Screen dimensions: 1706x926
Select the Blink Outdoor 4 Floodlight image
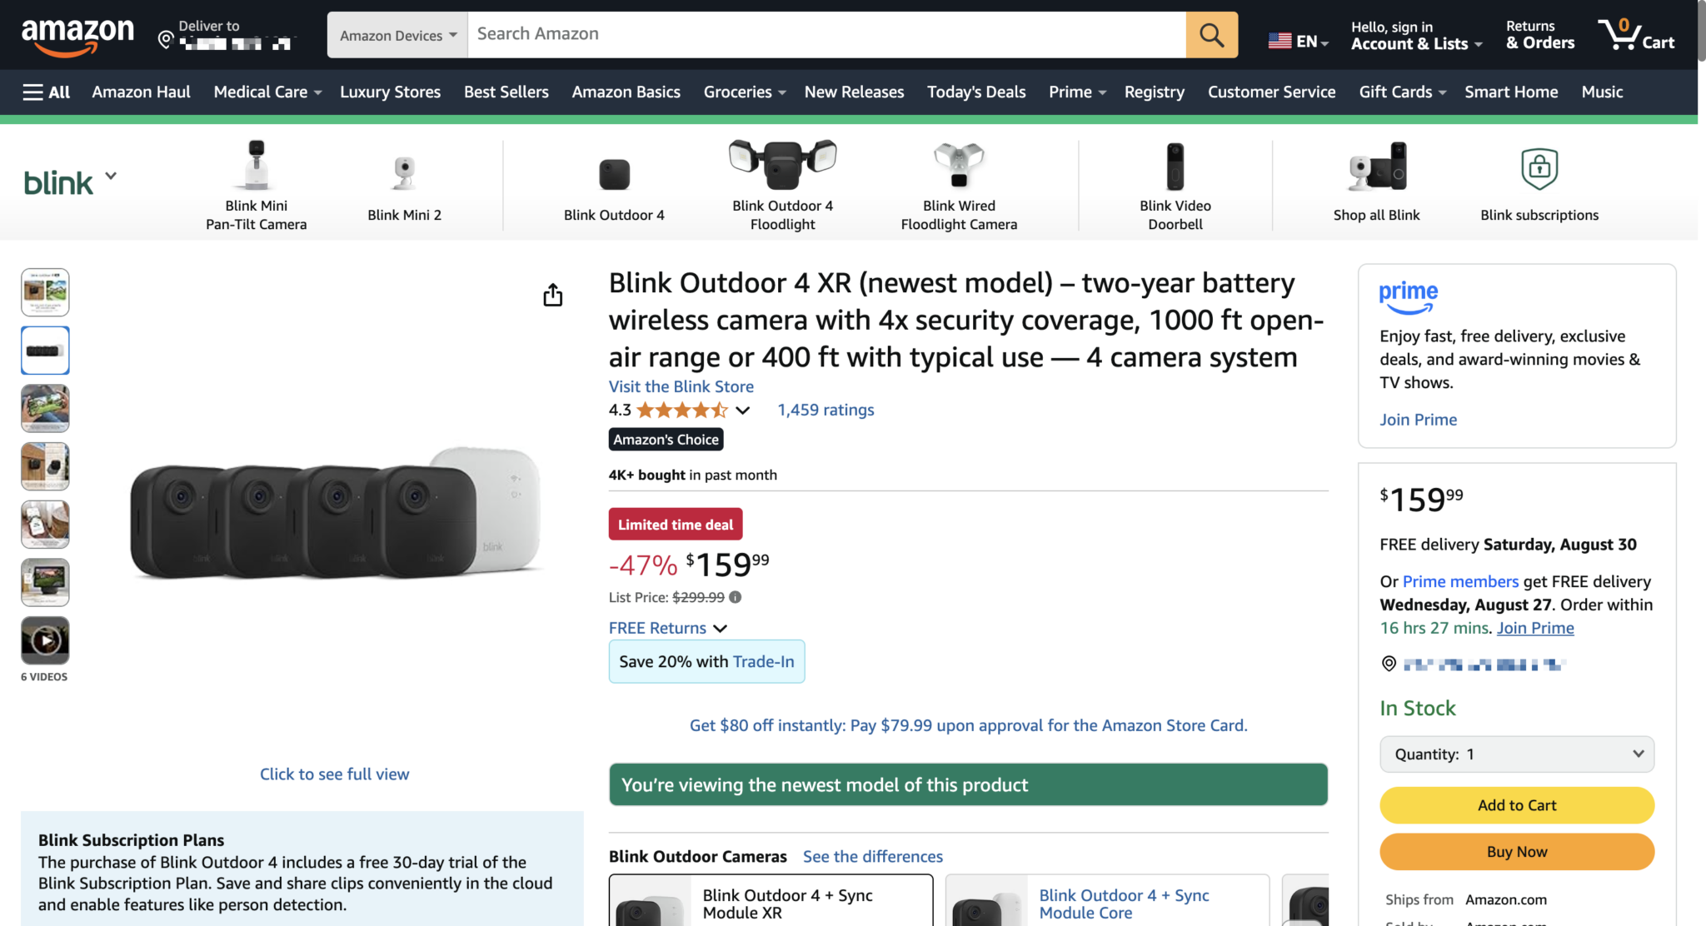coord(781,164)
